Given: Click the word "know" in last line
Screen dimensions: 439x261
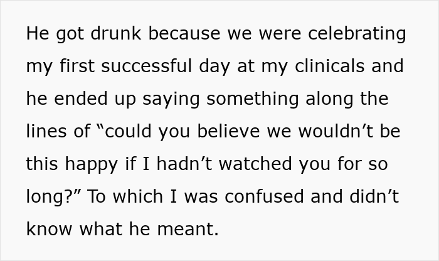Looking at the screenshot, I should [49, 228].
